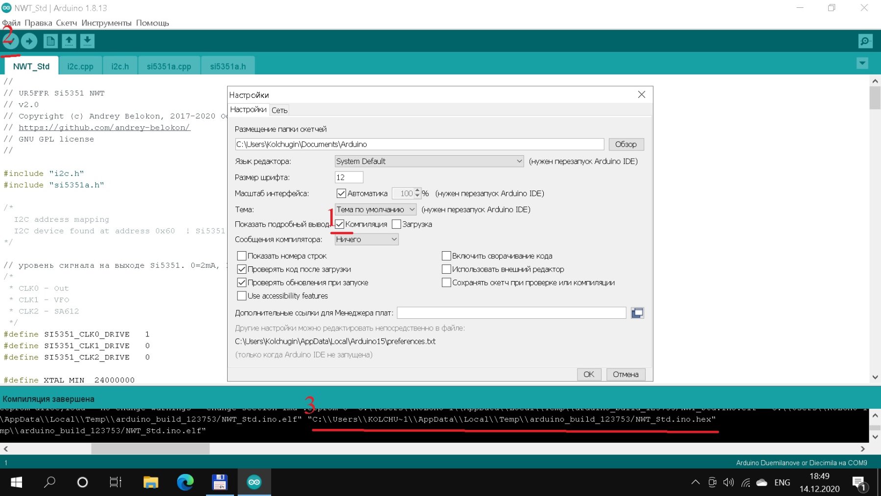Click the additional Boards Manager URLs field
This screenshot has width=881, height=496.
click(511, 313)
